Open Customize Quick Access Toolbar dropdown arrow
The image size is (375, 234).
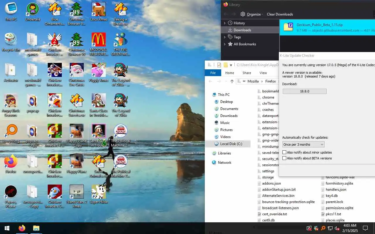tap(231, 65)
